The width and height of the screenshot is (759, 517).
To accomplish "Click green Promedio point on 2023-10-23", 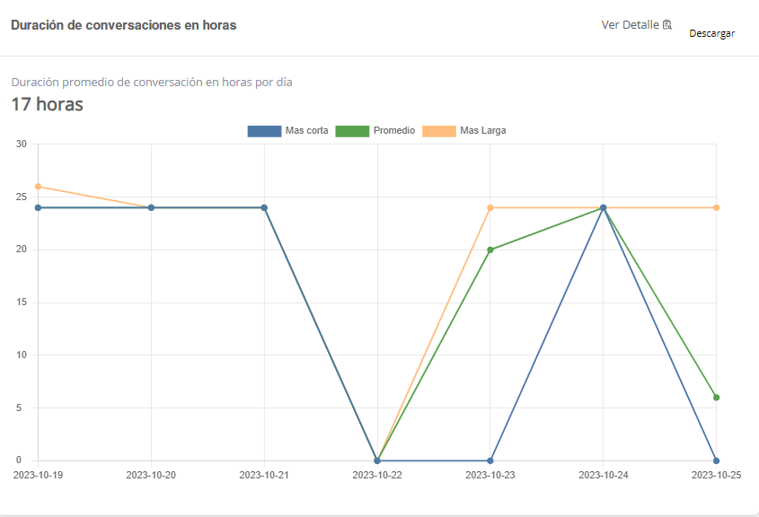I will (490, 250).
